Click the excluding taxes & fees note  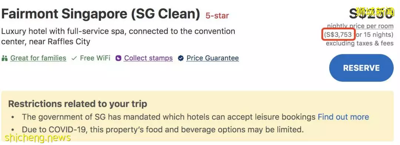[359, 43]
